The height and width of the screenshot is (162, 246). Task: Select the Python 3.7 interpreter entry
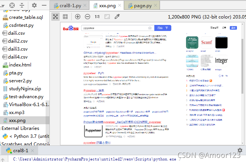click(25, 136)
